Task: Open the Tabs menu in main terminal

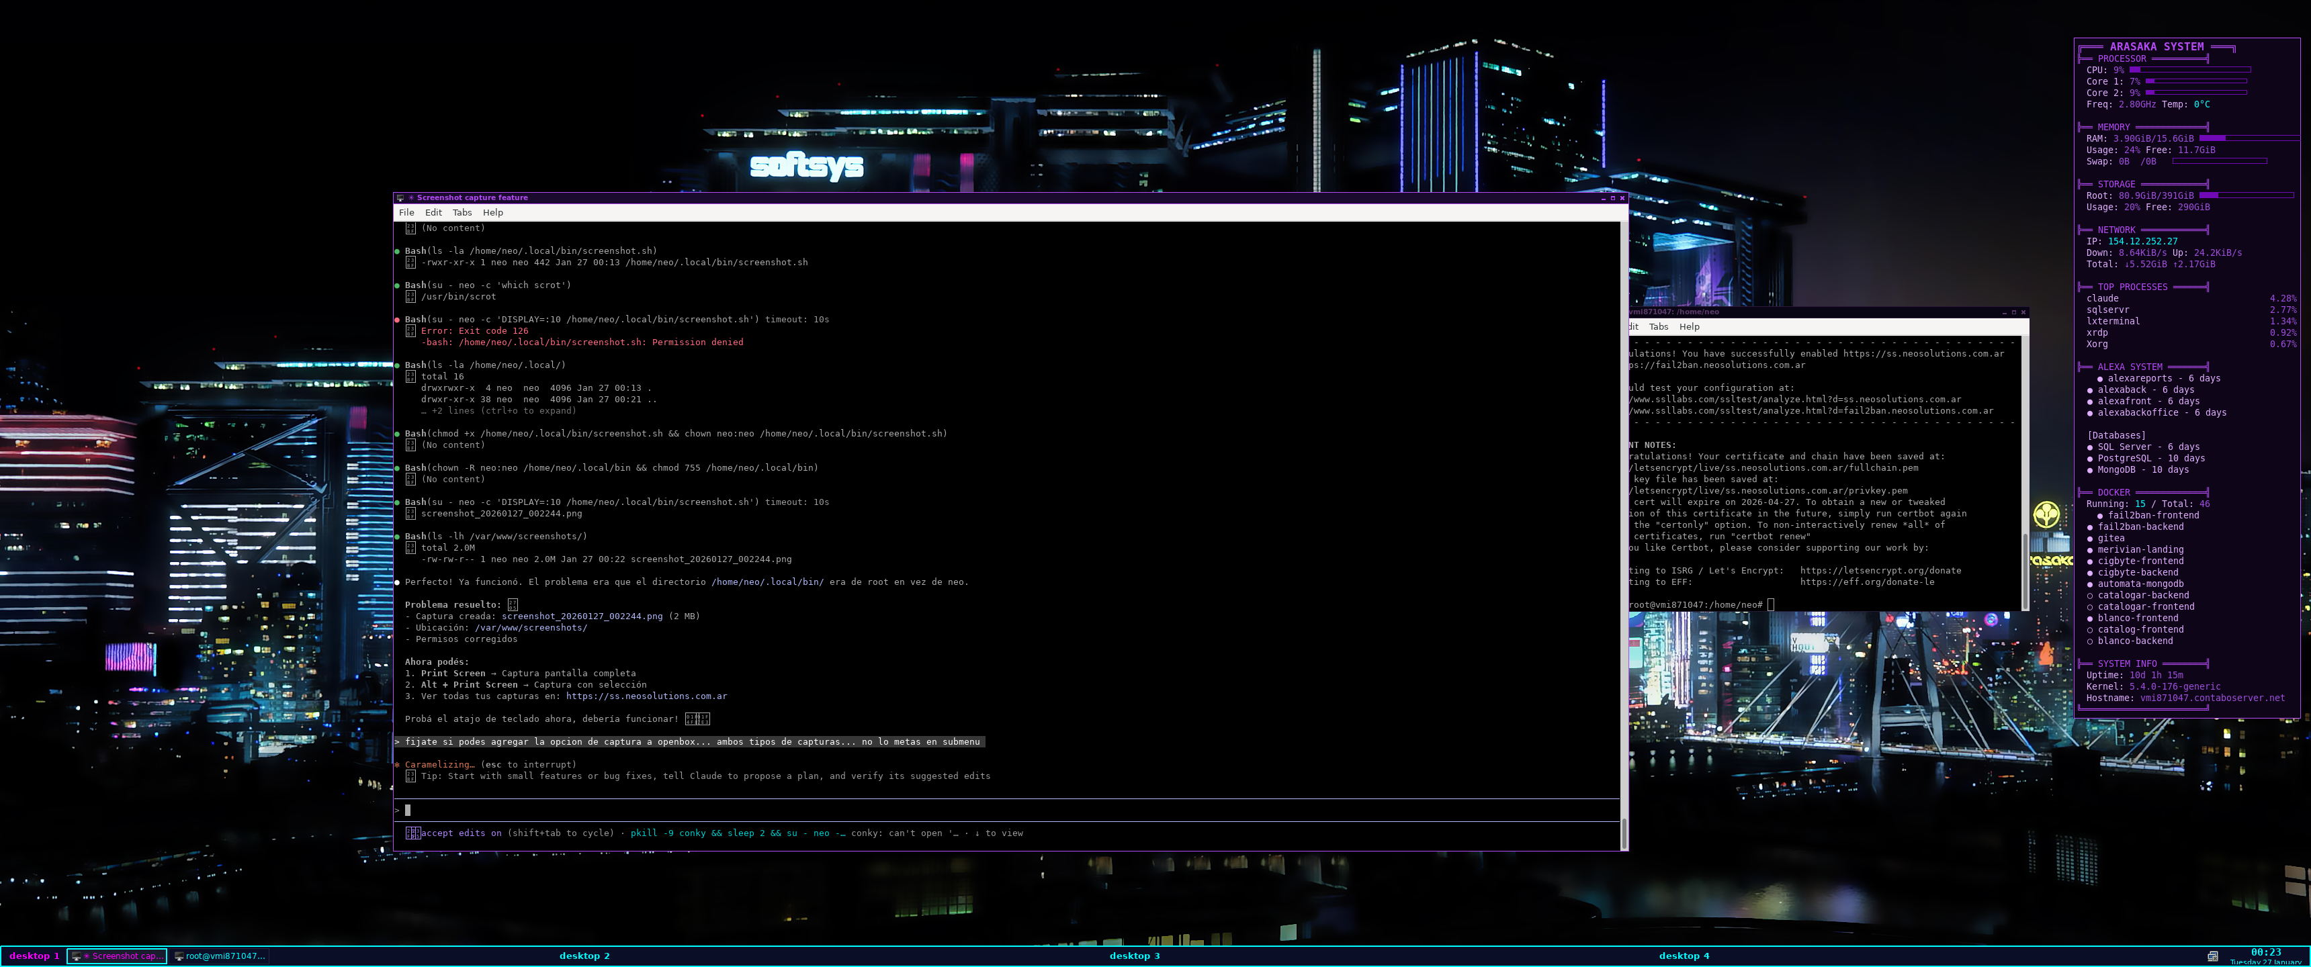Action: pyautogui.click(x=462, y=213)
